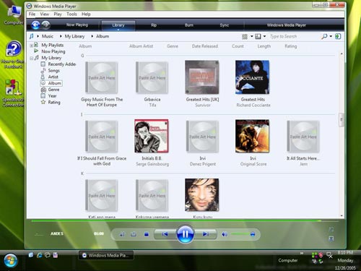Pause the current song

pyautogui.click(x=185, y=234)
